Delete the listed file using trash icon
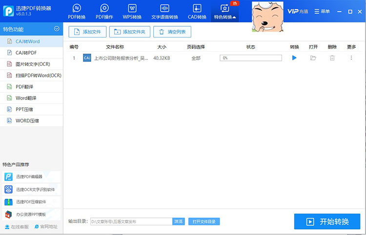This screenshot has height=235, width=366. [332, 58]
